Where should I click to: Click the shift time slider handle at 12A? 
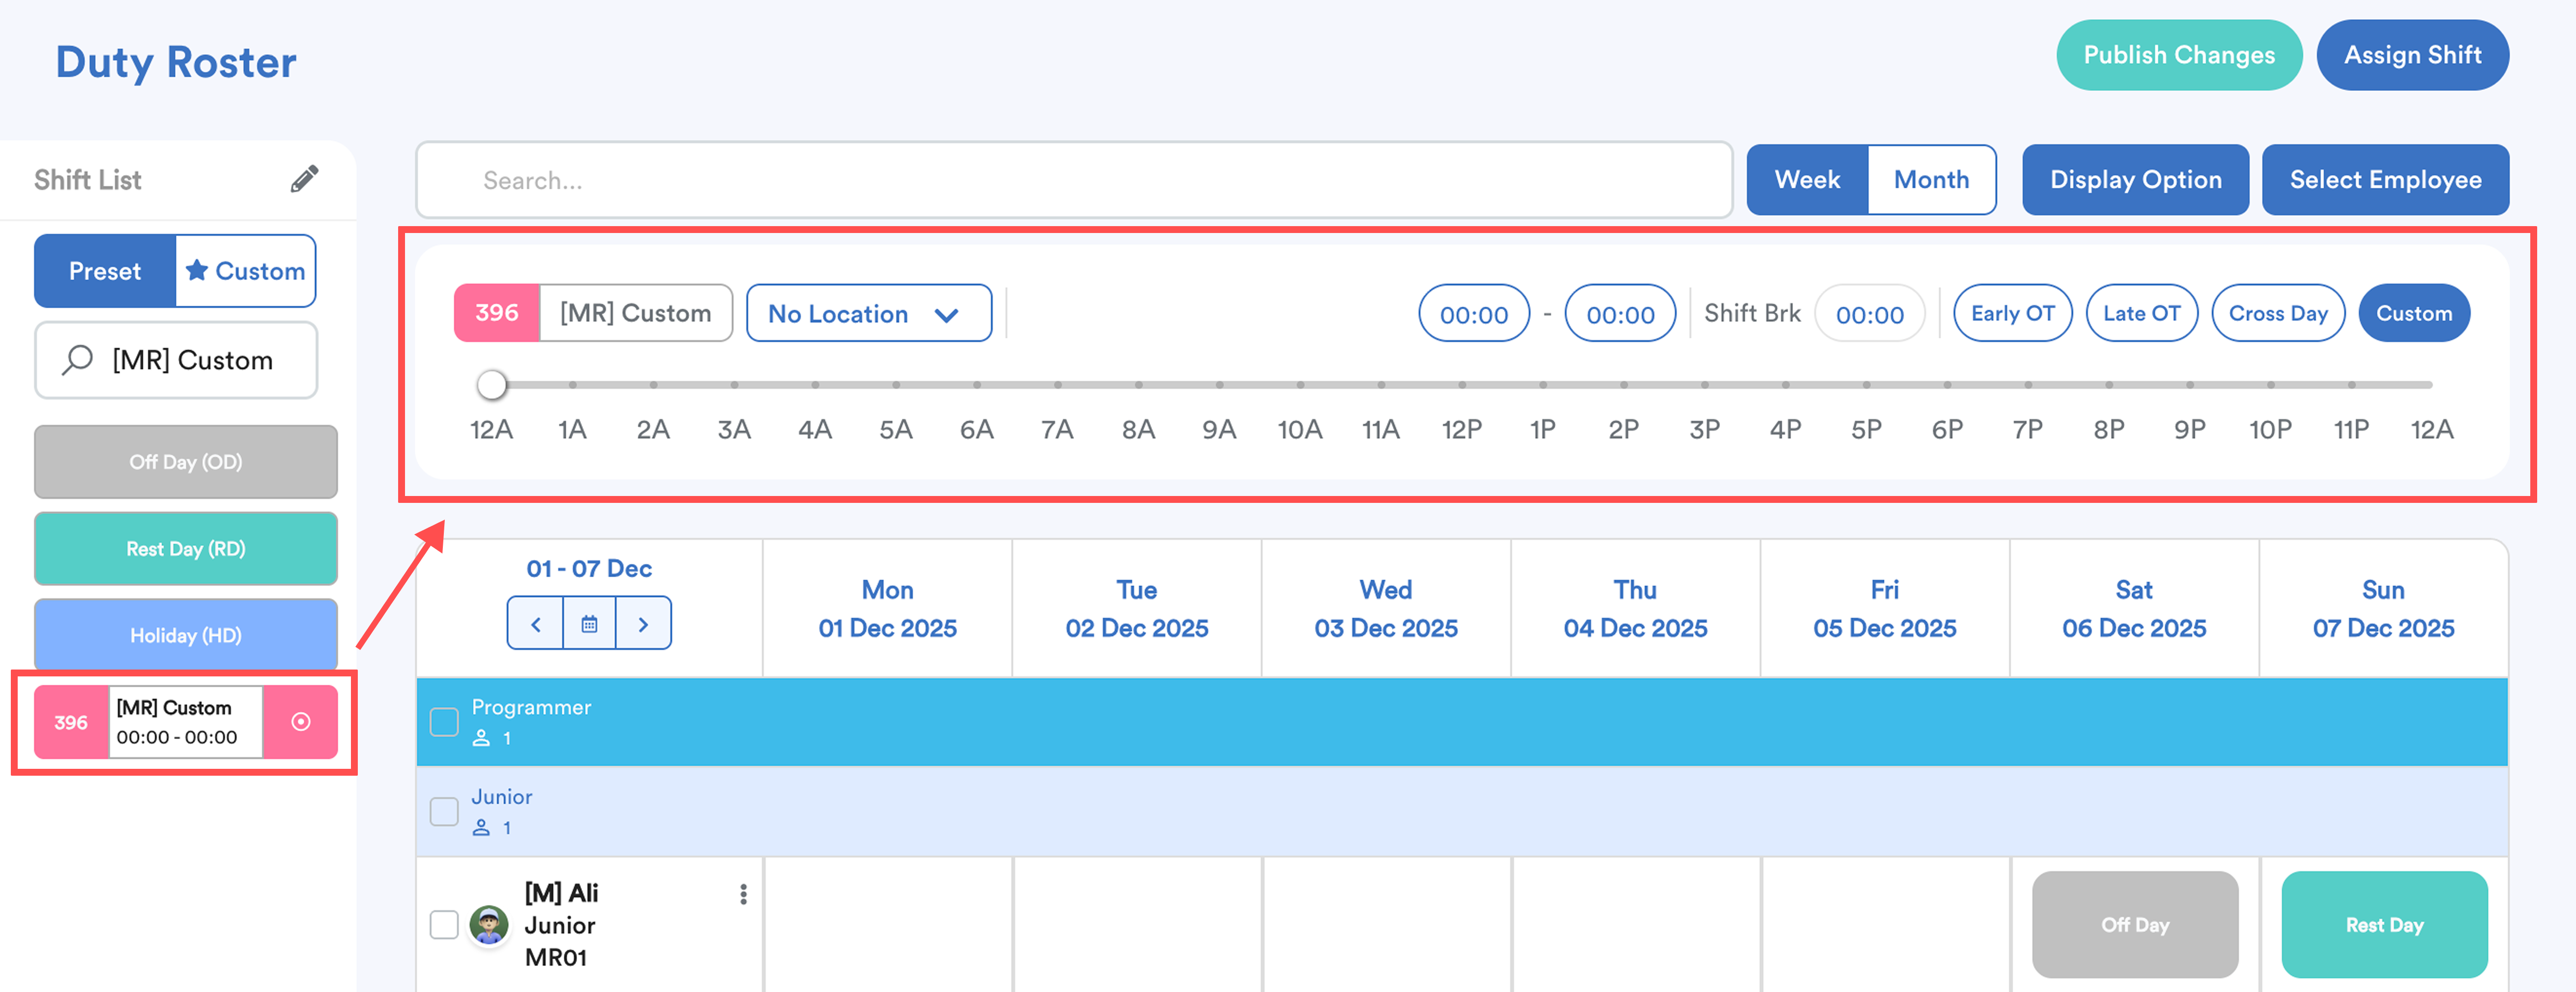(491, 384)
